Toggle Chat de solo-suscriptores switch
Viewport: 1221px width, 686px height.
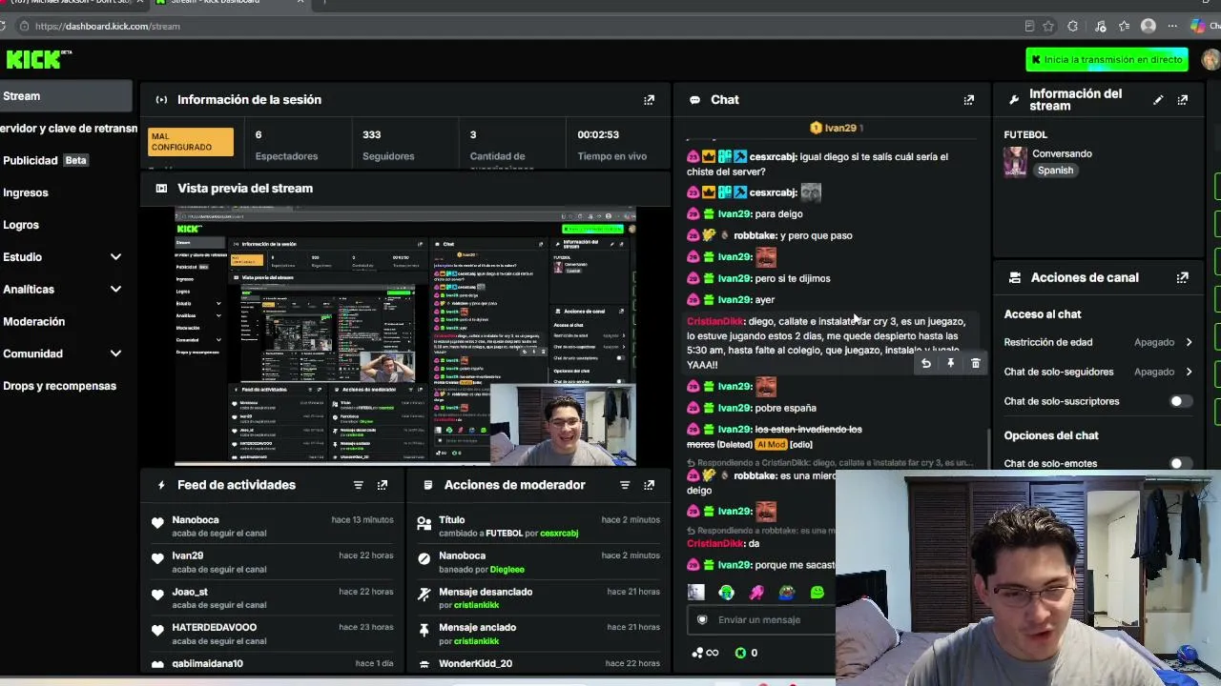(1181, 401)
